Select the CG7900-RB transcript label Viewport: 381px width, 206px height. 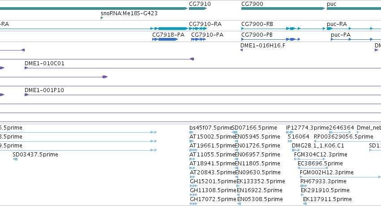coord(257,24)
